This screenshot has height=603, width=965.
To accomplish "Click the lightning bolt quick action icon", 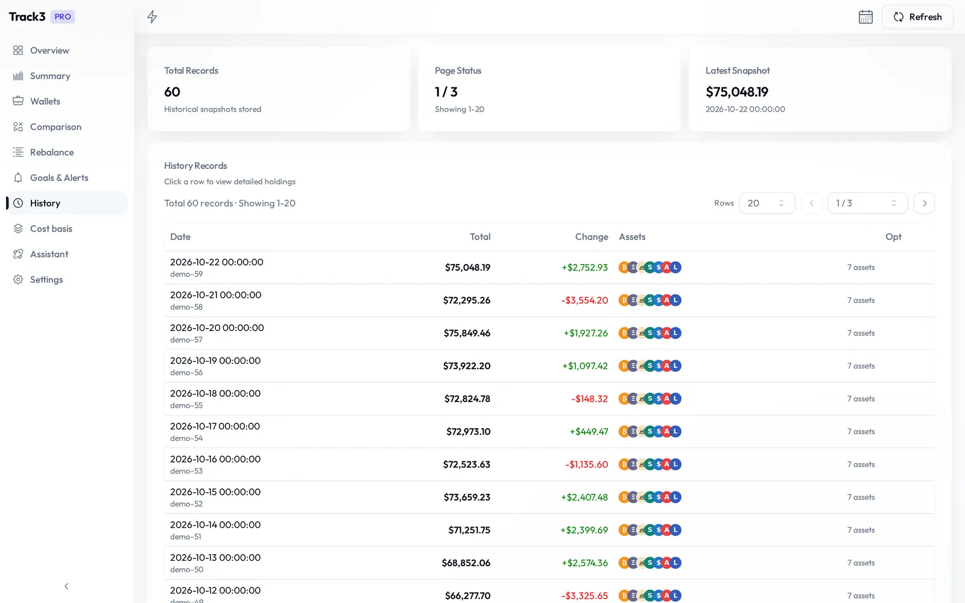I will [152, 17].
